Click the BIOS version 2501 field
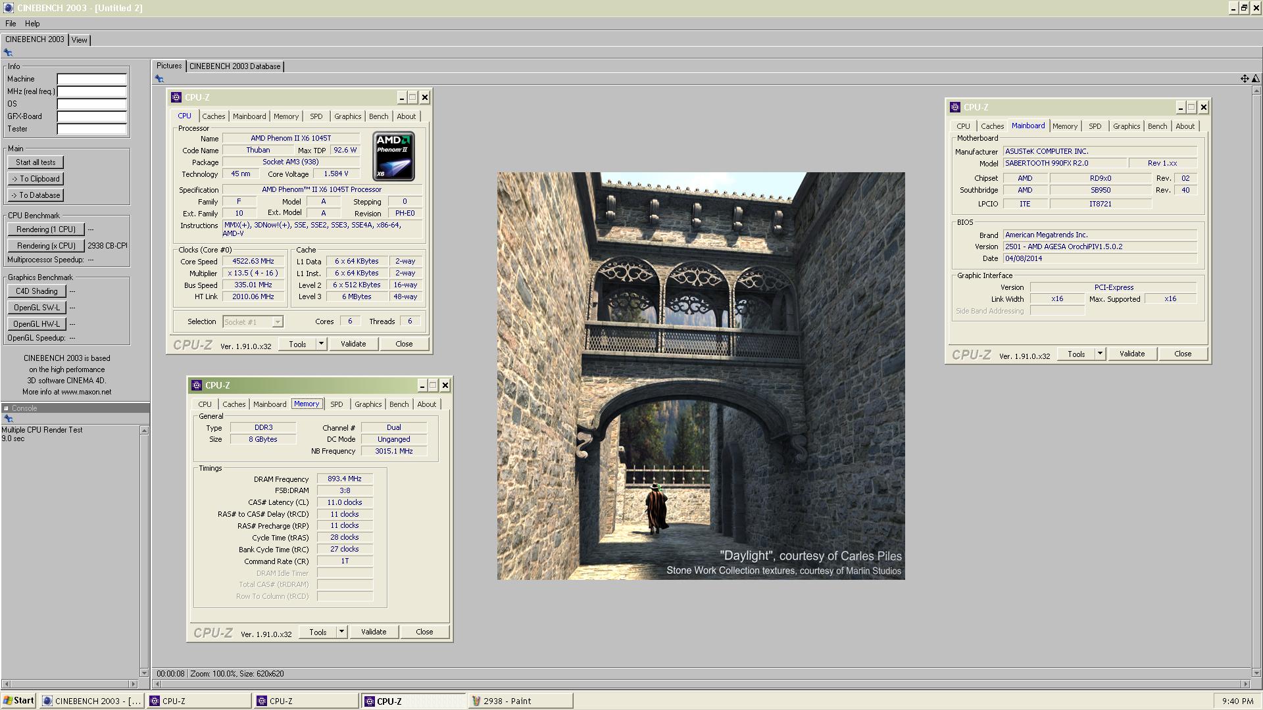The width and height of the screenshot is (1263, 710). [x=1099, y=247]
